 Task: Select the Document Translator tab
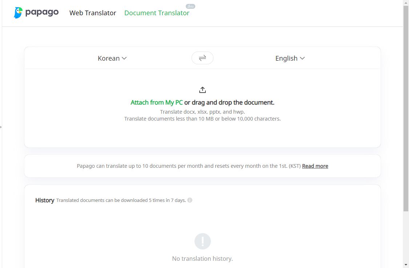point(157,13)
